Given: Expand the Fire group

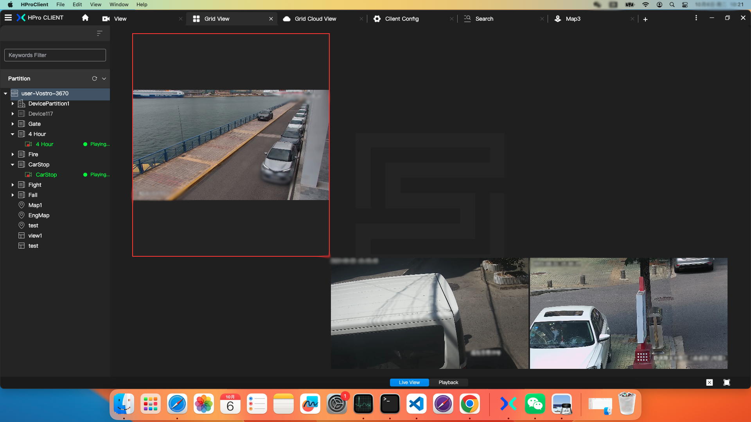Looking at the screenshot, I should point(13,154).
